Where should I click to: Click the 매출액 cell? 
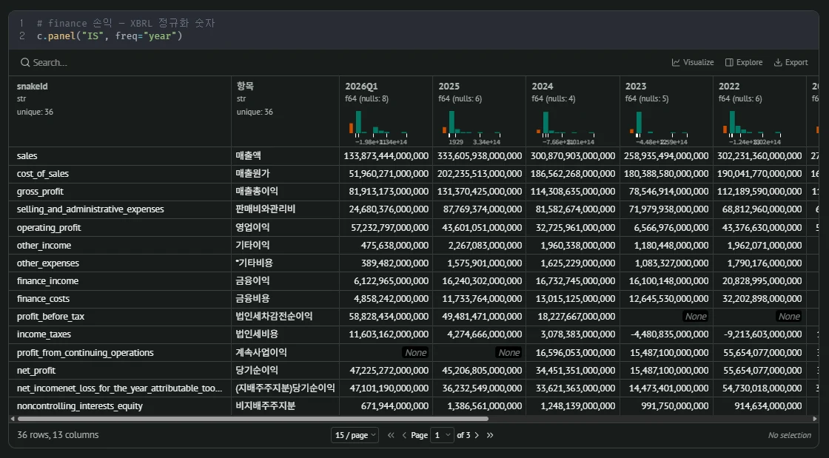coord(286,156)
